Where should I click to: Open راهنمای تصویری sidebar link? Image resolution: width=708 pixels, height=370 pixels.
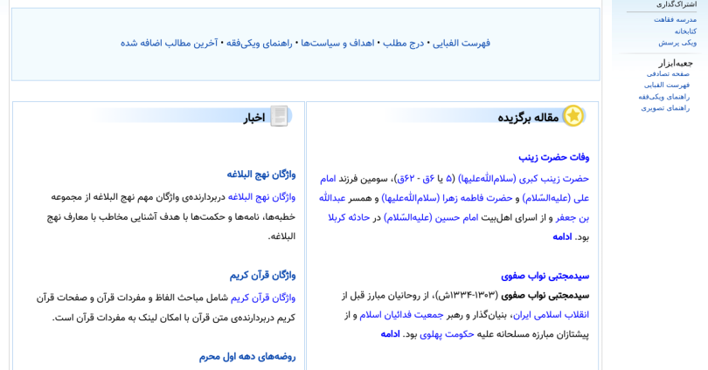pyautogui.click(x=665, y=108)
